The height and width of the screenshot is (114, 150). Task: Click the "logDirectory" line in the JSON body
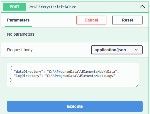tap(65, 76)
